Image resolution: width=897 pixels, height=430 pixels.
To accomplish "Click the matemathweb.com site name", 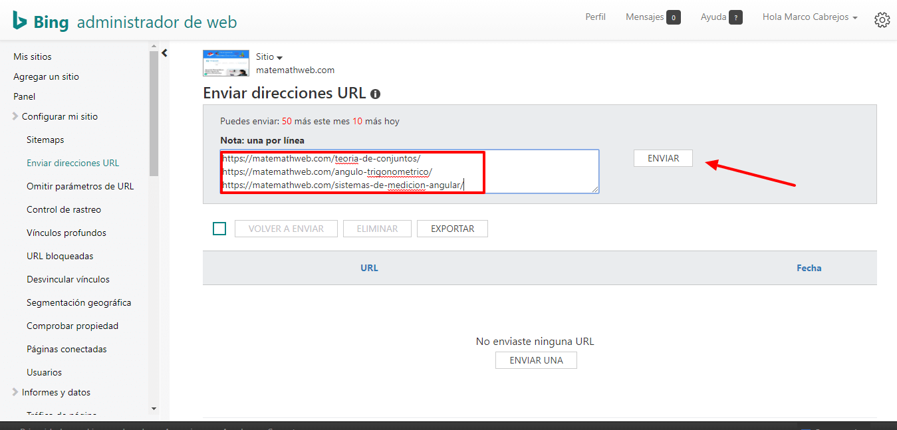I will (x=295, y=70).
